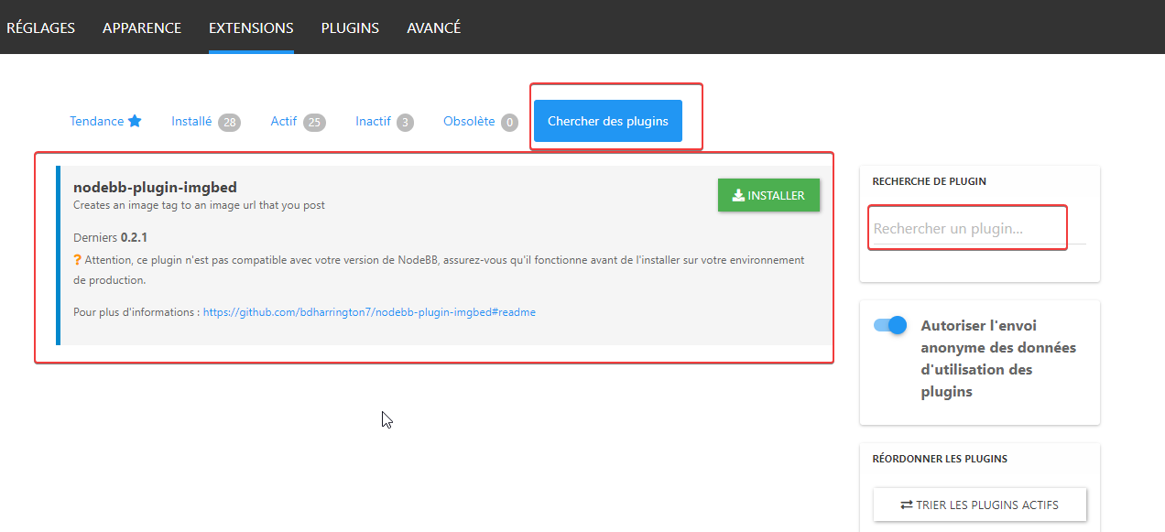Switch to the Actif plugins tab
The image size is (1165, 532).
284,121
